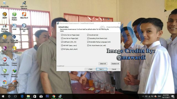The image size is (177, 99).
Task: Open the clock showing 6:32 PM
Action: click(166, 96)
